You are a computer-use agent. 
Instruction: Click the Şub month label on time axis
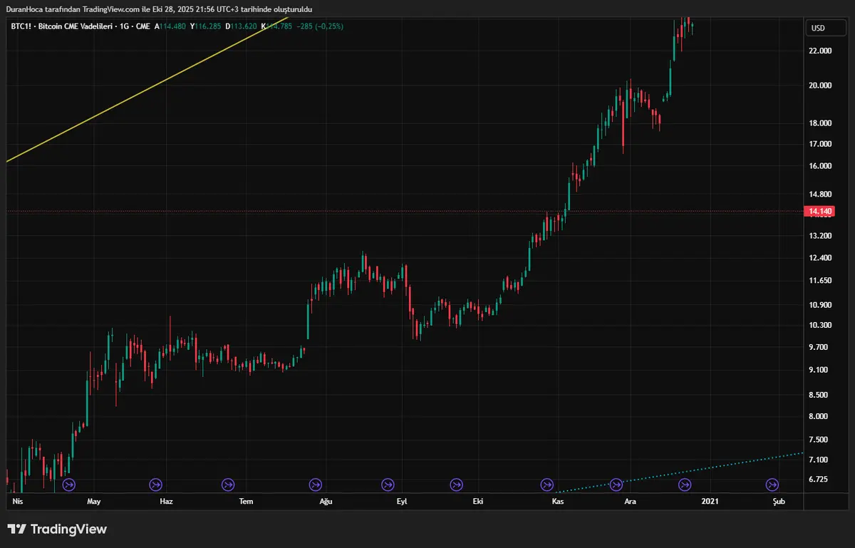pos(779,502)
